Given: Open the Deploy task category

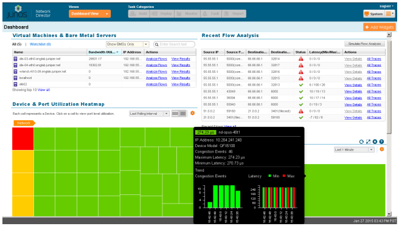Looking at the screenshot, I should 162,14.
